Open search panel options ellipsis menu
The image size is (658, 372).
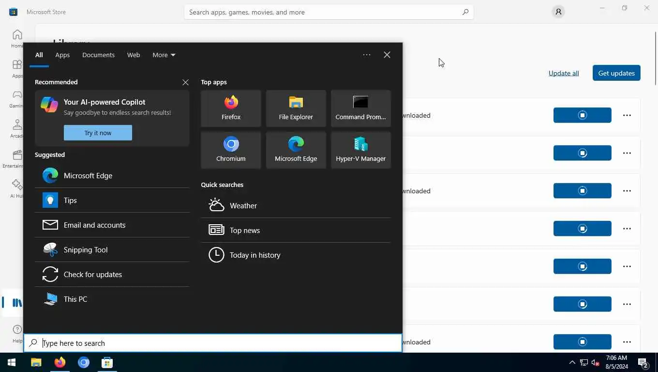tap(367, 55)
